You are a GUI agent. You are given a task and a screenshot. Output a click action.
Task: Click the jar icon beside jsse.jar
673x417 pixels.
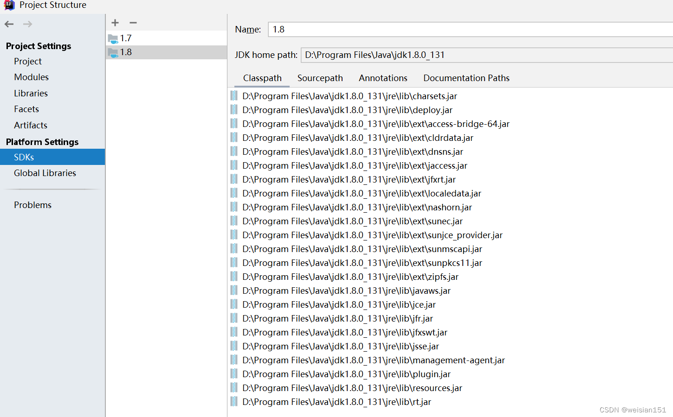click(234, 346)
